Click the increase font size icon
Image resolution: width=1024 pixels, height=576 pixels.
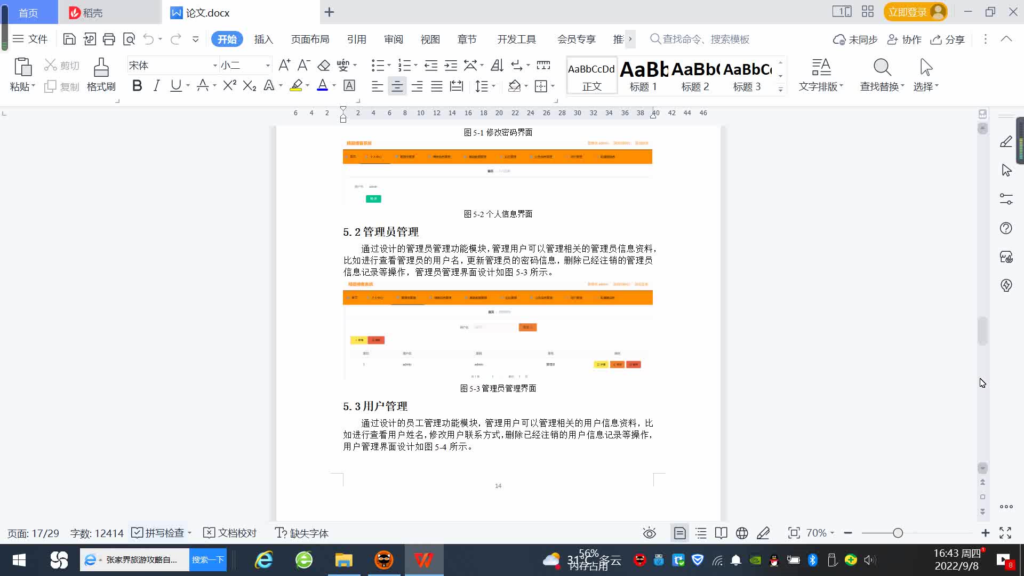pyautogui.click(x=284, y=66)
